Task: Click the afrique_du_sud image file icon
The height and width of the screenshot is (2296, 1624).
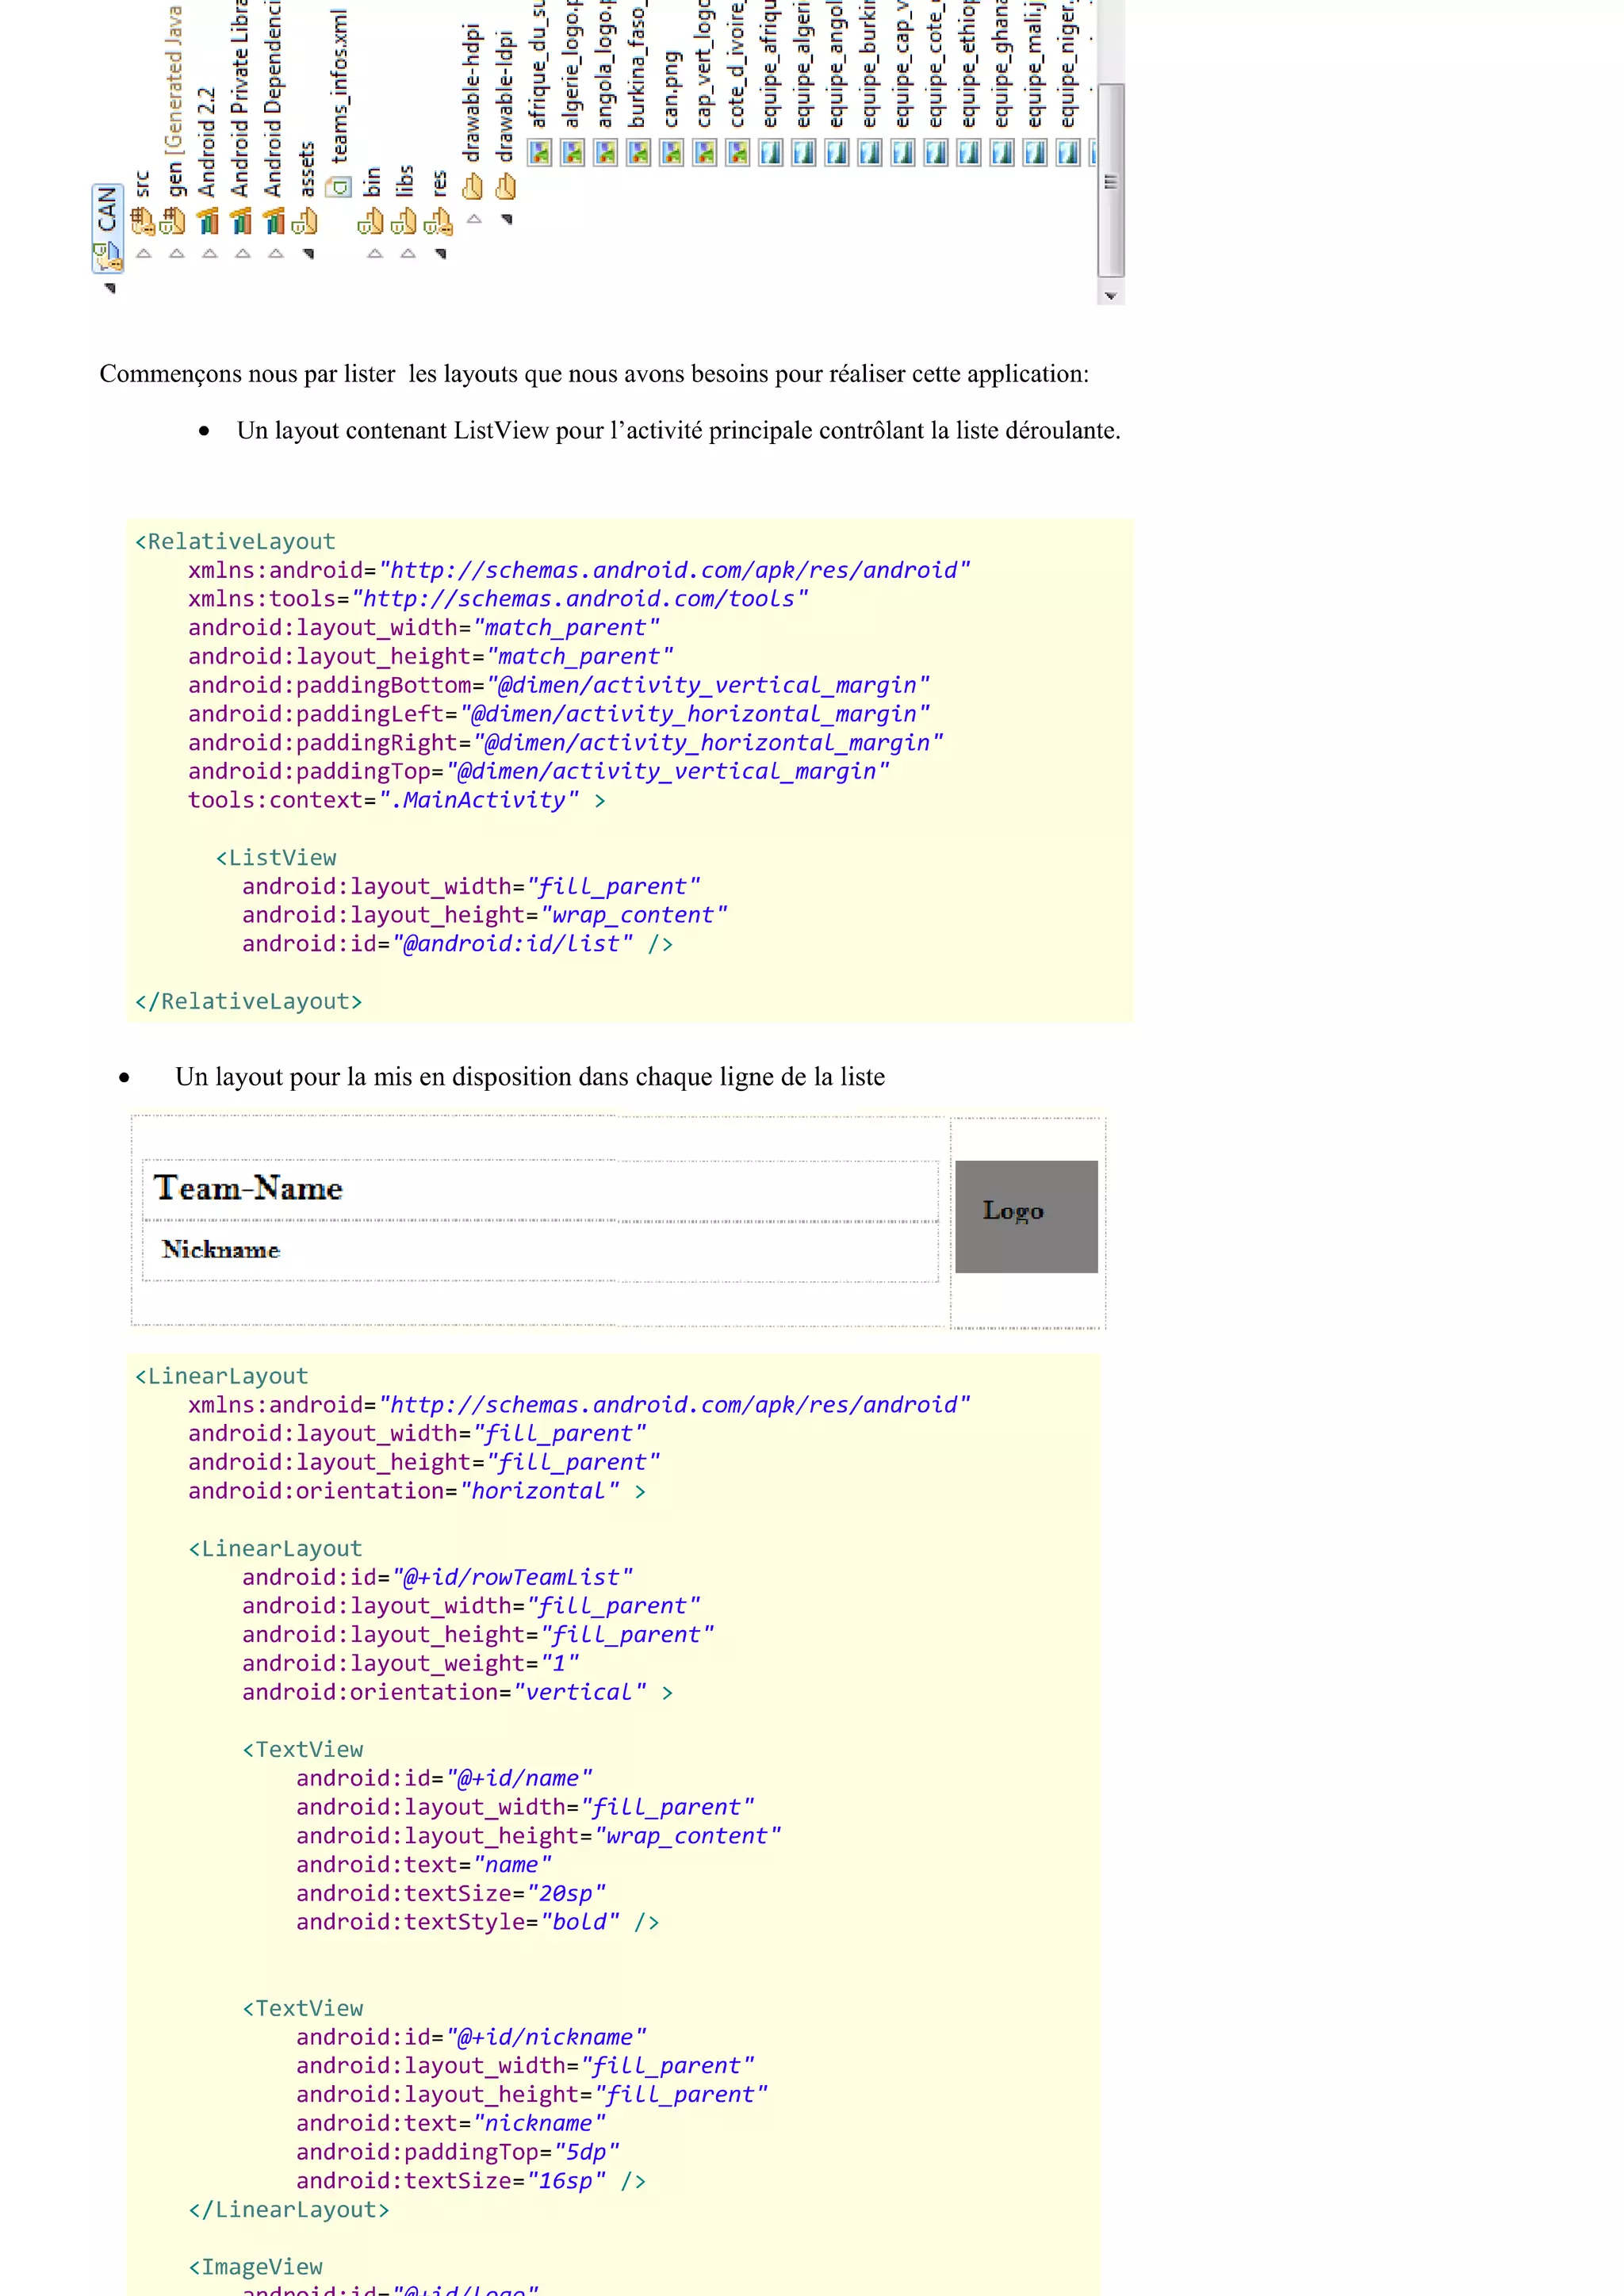Action: click(x=540, y=153)
